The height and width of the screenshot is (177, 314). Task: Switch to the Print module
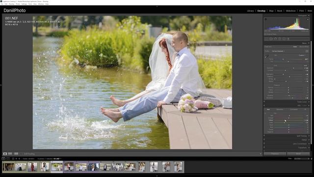click(301, 11)
